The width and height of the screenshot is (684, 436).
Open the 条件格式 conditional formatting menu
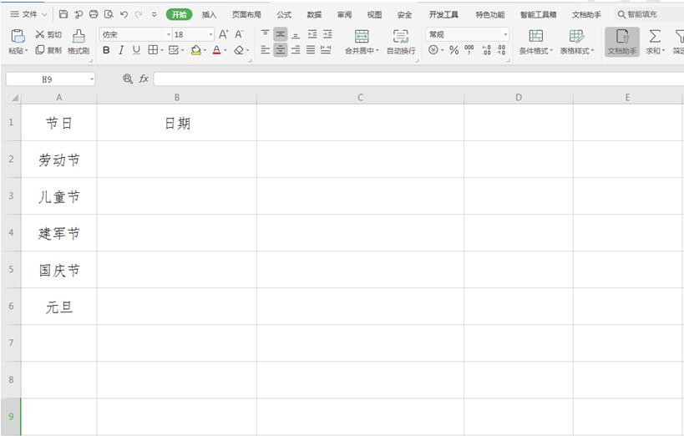(x=536, y=42)
